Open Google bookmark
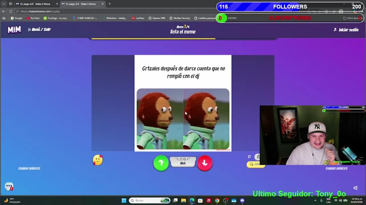This screenshot has height=205, width=366. (17, 18)
